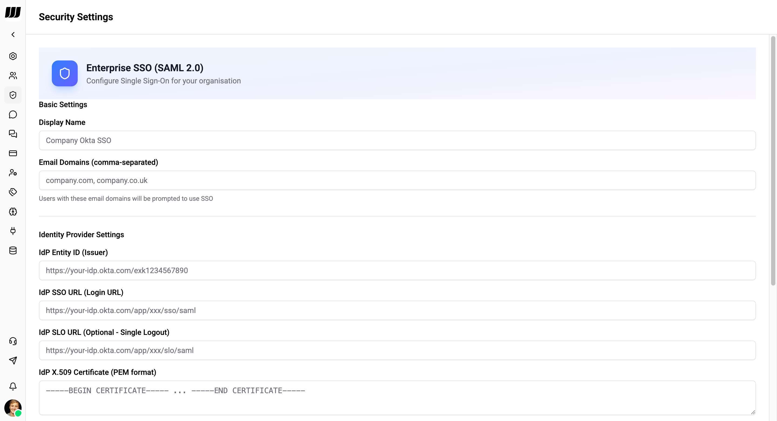Click the send arrow icon
Viewport: 777px width, 421px height.
(x=13, y=360)
